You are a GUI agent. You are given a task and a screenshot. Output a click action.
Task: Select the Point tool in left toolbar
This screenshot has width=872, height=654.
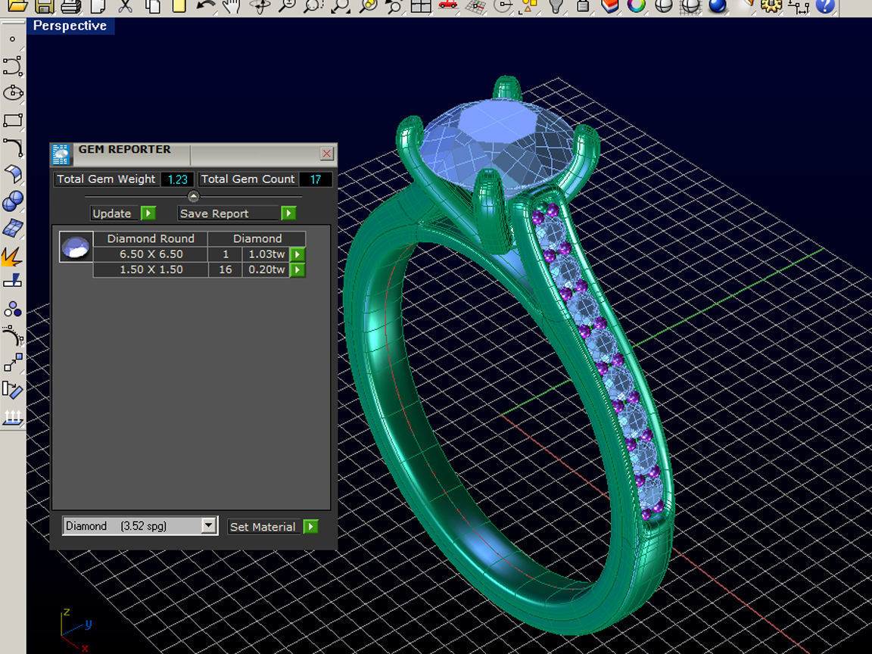pos(12,39)
